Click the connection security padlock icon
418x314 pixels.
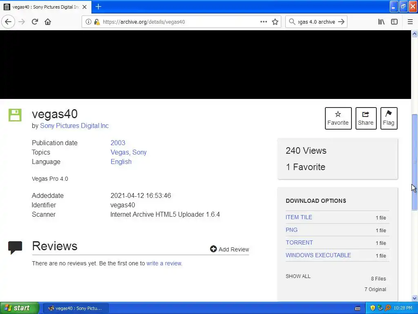coord(97,22)
